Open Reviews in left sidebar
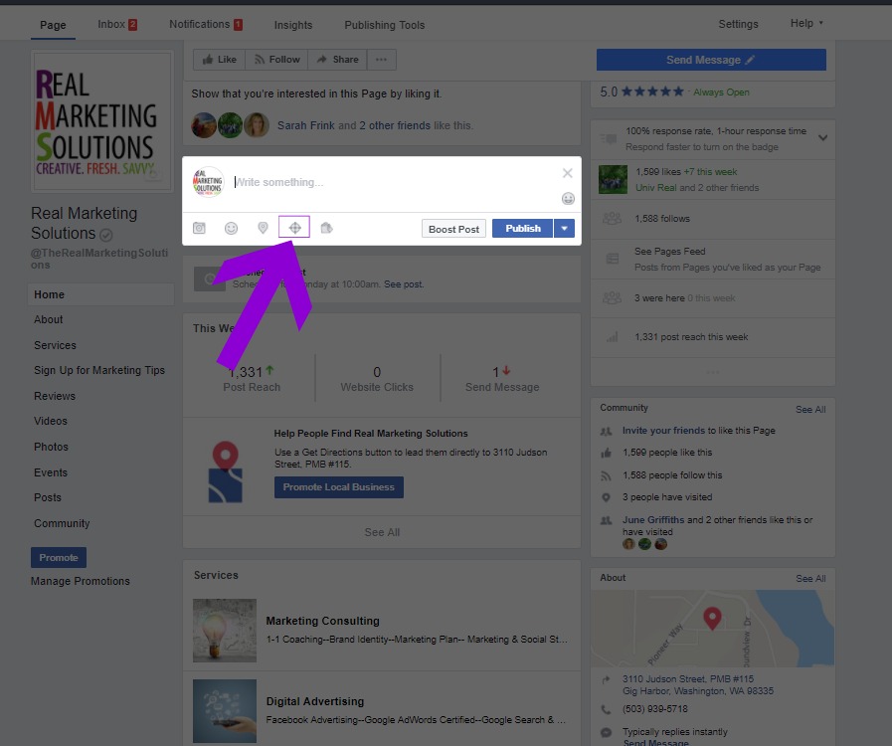892x746 pixels. coord(55,396)
